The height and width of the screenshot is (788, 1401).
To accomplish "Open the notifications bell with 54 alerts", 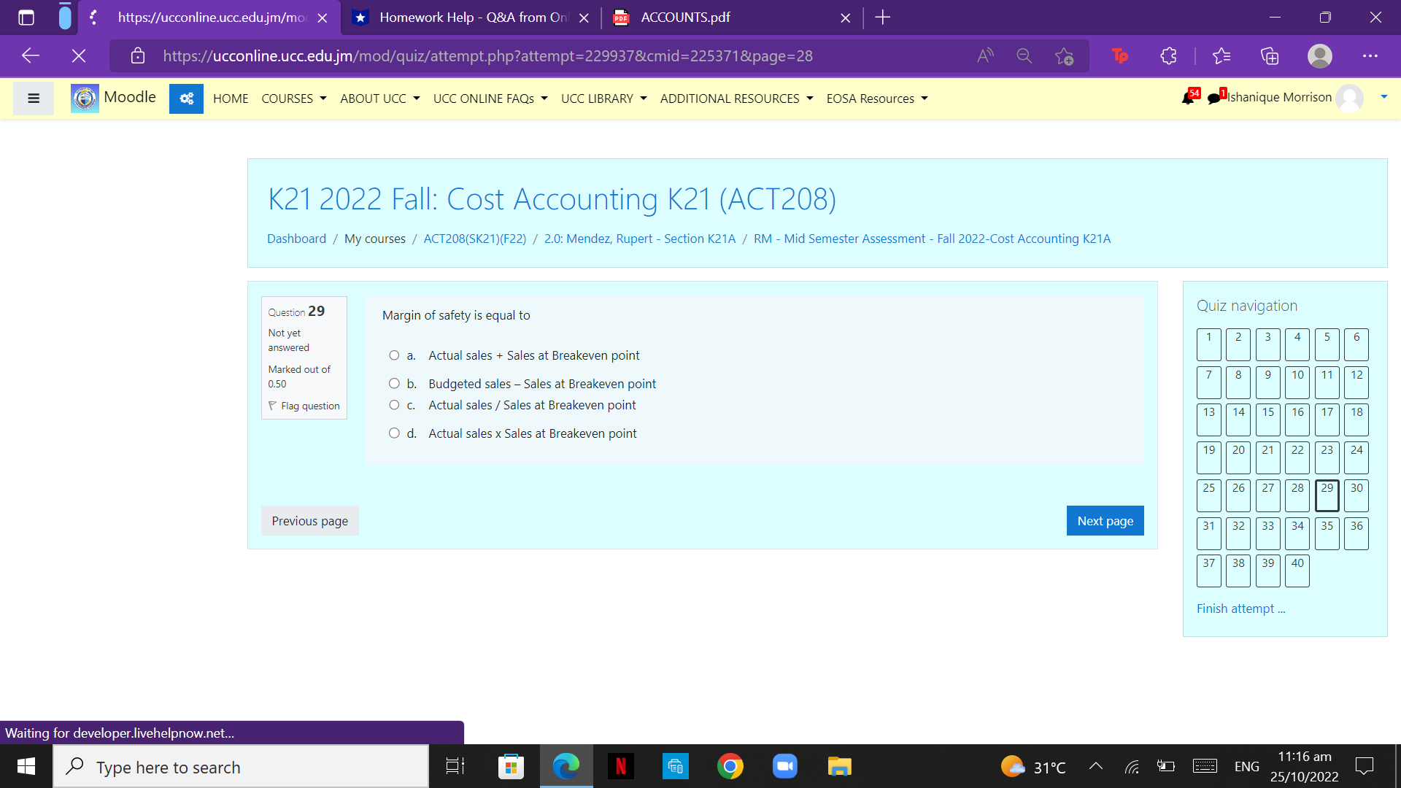I will click(1189, 98).
